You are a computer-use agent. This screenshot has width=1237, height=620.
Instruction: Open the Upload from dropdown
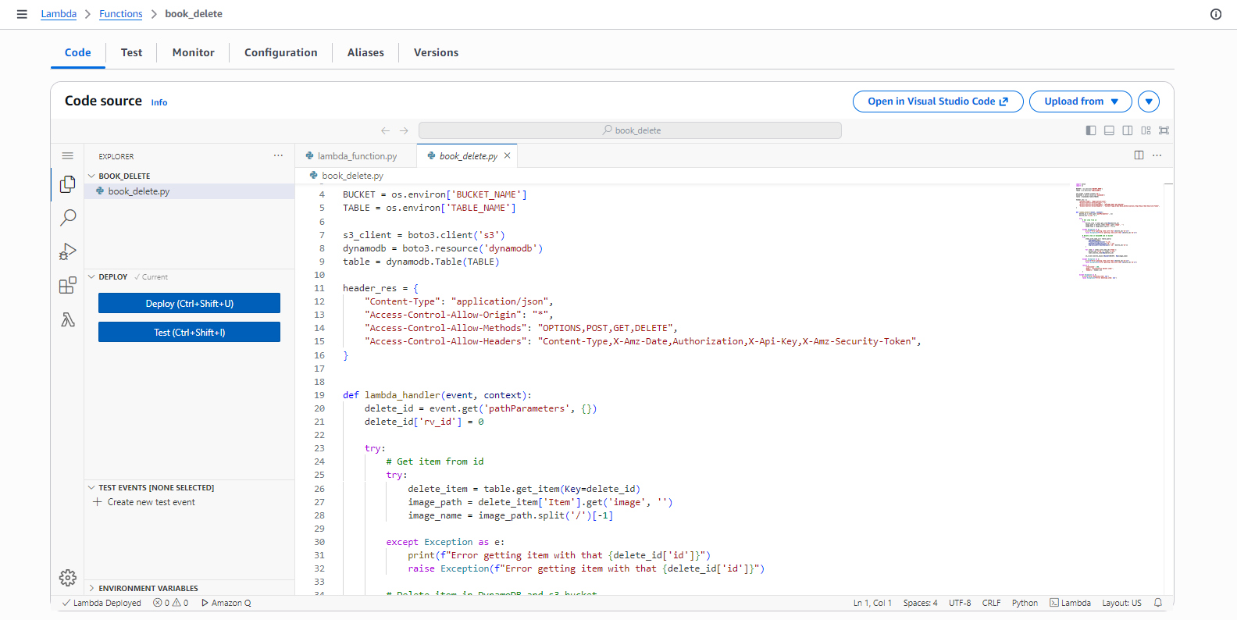(1080, 102)
